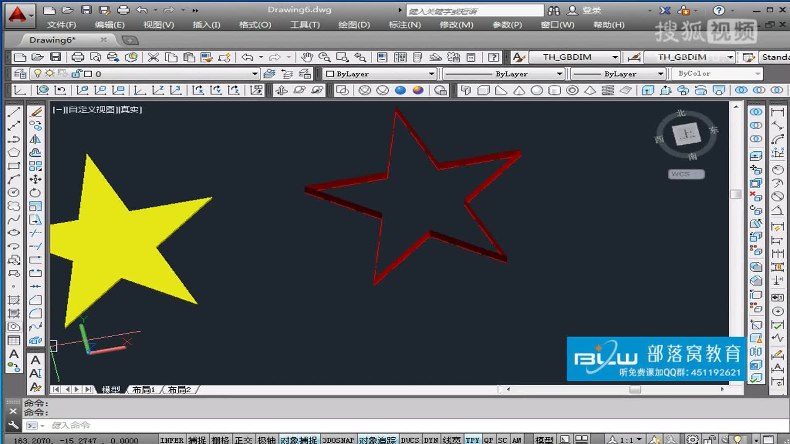The width and height of the screenshot is (790, 444).
Task: Click the 登录 sign-in link
Action: (x=591, y=10)
